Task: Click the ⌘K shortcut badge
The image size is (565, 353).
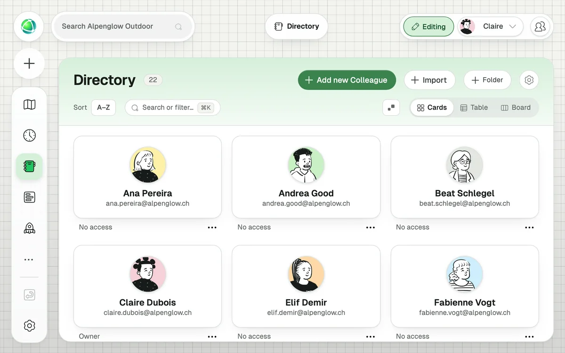Action: (x=206, y=107)
